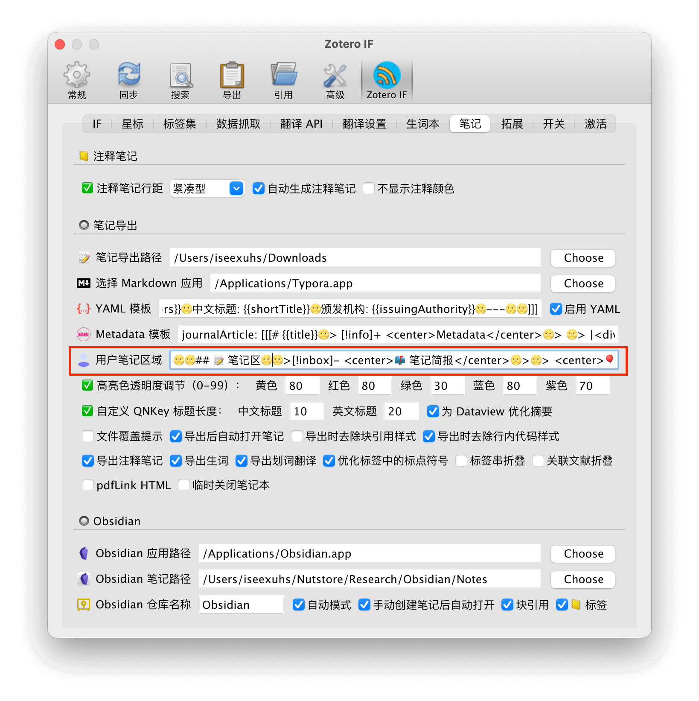Switch to the 拓展 tab
Screen dimensions: 699x701
[x=512, y=124]
